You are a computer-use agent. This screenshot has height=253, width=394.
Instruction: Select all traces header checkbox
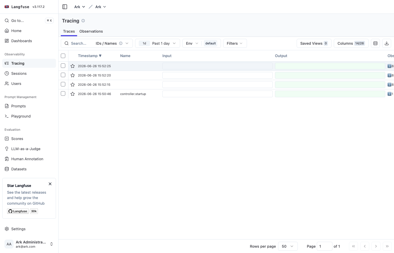(x=63, y=56)
